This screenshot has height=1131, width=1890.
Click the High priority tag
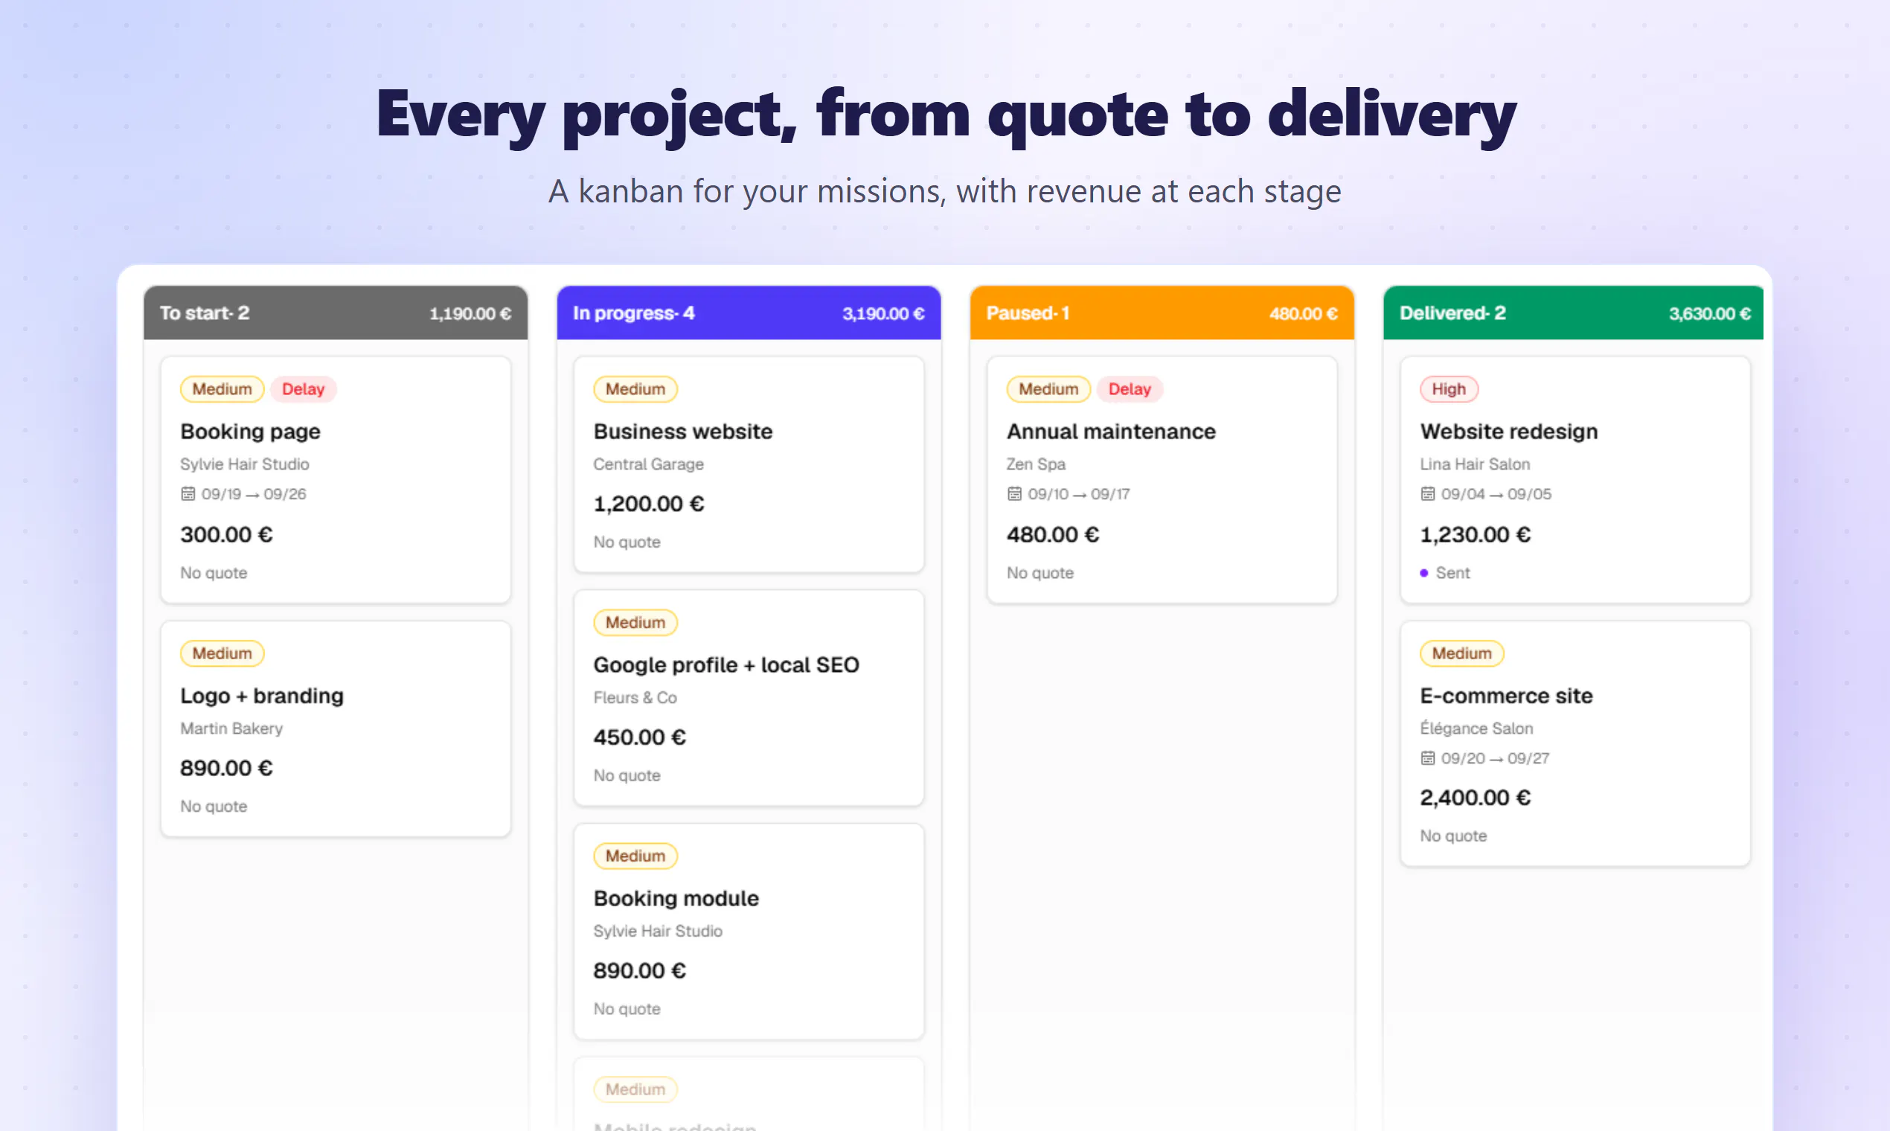click(x=1448, y=389)
